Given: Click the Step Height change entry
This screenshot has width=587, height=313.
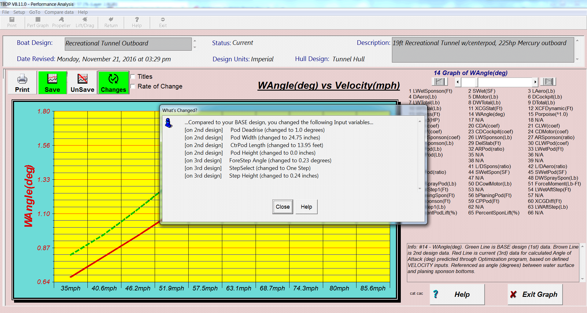Looking at the screenshot, I should tap(252, 176).
